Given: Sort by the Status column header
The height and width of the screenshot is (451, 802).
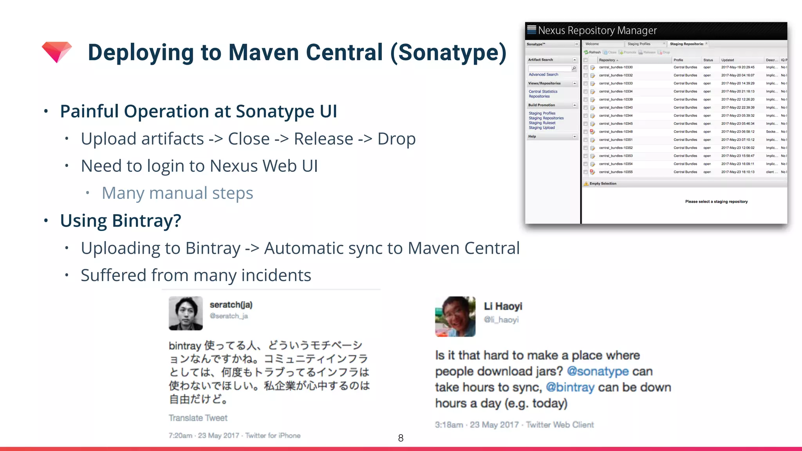Looking at the screenshot, I should (710, 60).
